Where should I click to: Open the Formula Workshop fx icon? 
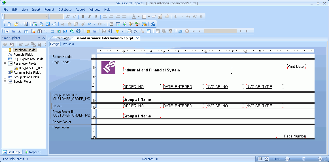(136, 31)
